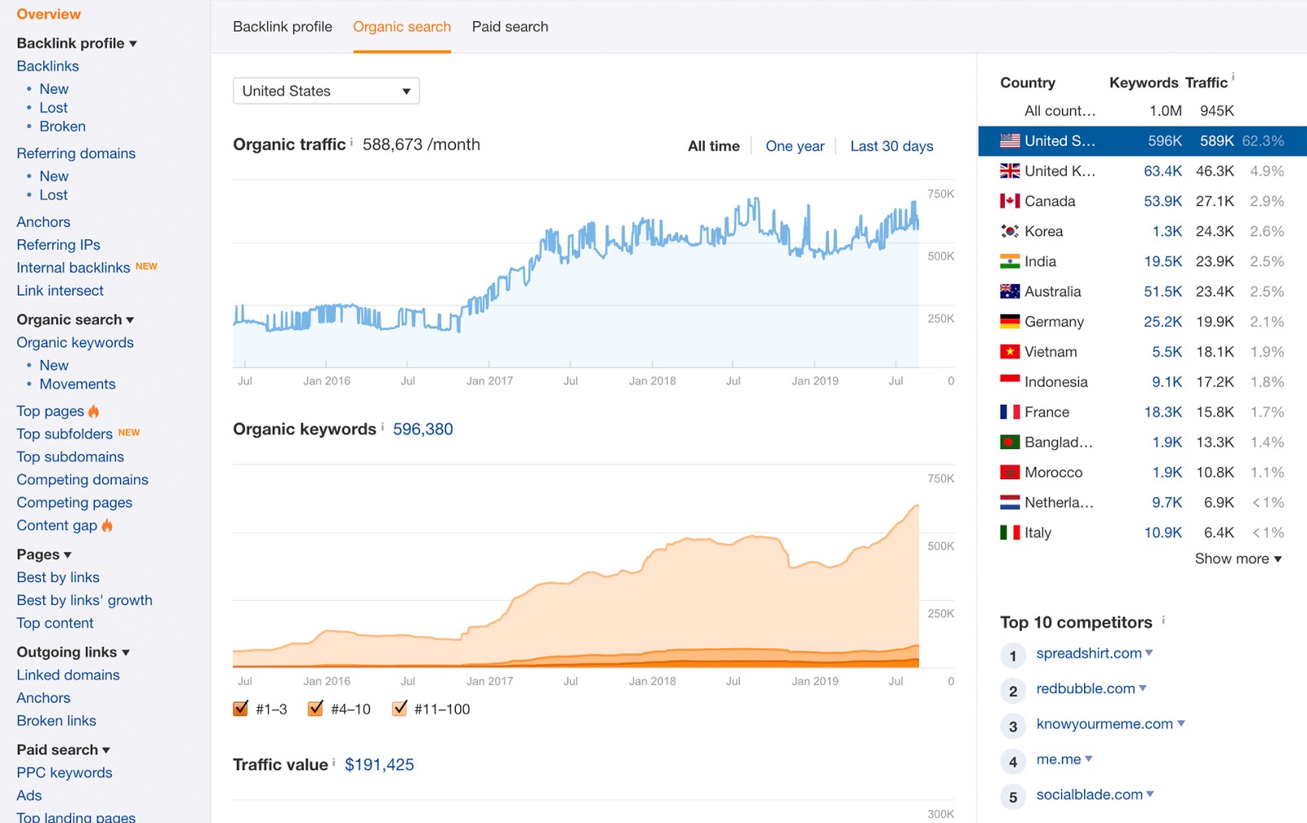Click the info icon beside Traffic value
1307x823 pixels.
333,761
